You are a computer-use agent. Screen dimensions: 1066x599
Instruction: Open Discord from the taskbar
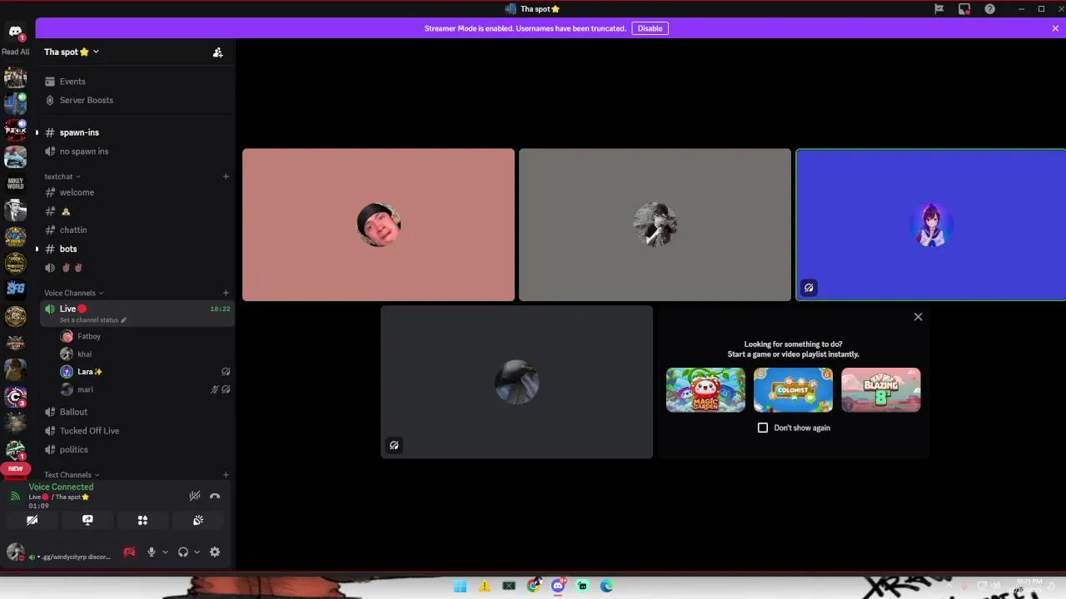point(558,586)
